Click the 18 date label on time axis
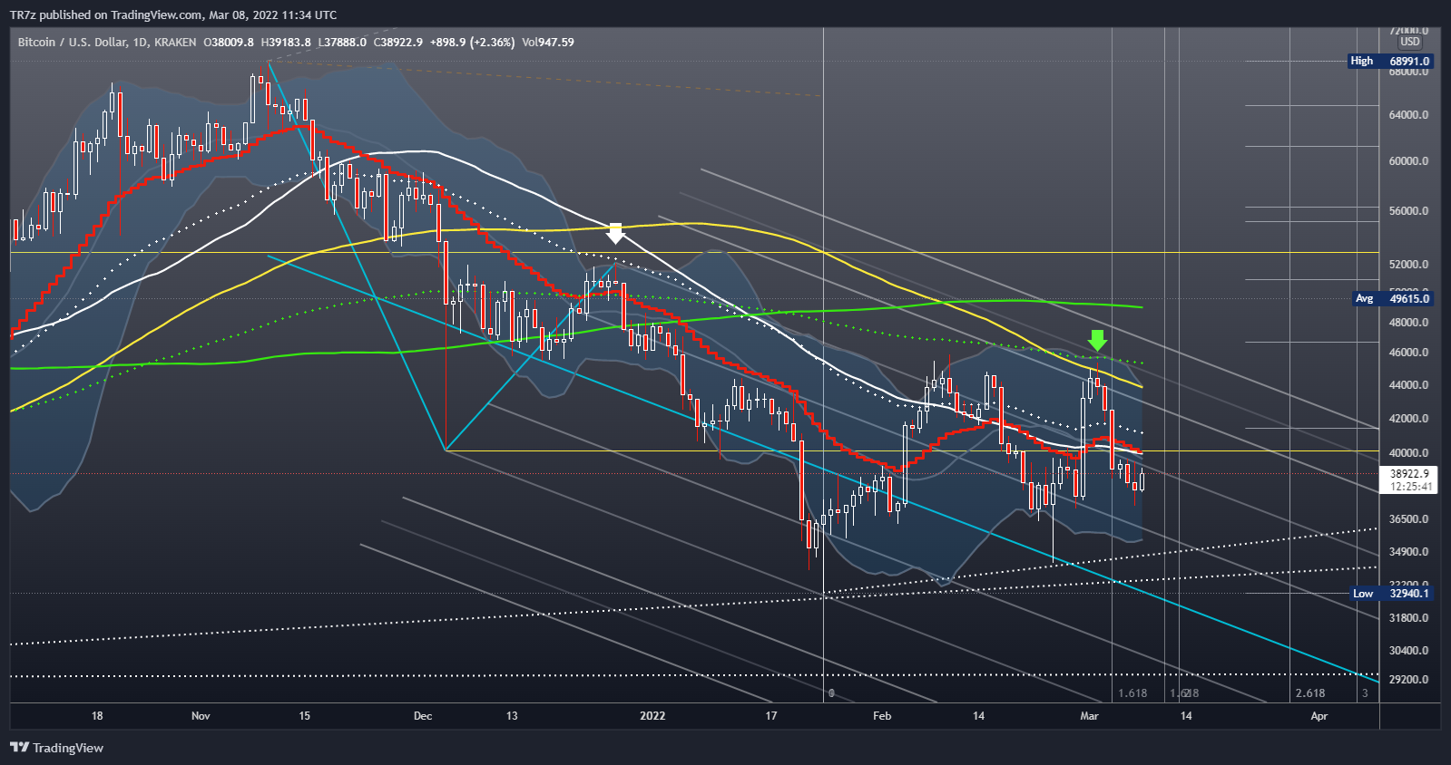Viewport: 1451px width, 765px height. pos(97,716)
